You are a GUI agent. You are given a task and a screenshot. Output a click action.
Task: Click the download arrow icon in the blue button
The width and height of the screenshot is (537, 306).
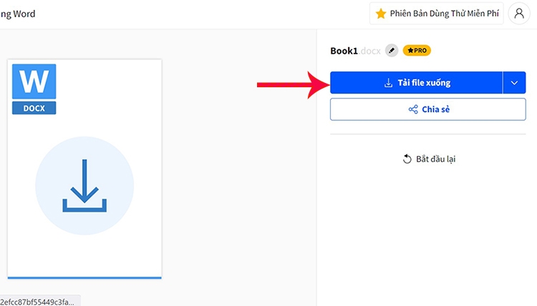[388, 83]
